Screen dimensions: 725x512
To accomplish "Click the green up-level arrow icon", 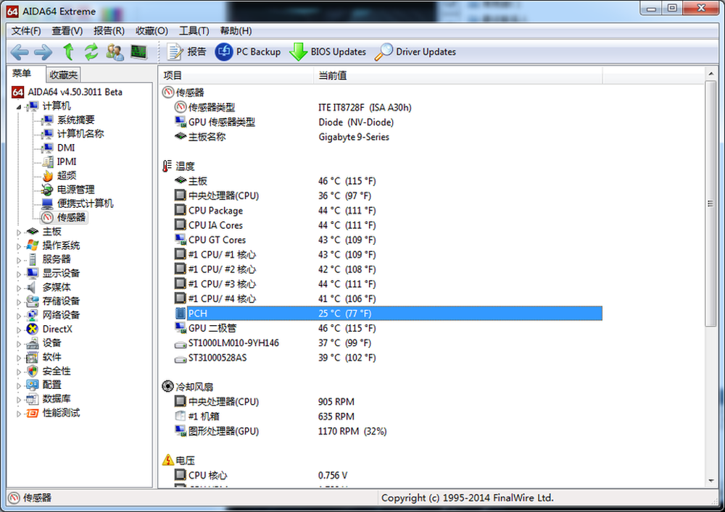I will (68, 51).
